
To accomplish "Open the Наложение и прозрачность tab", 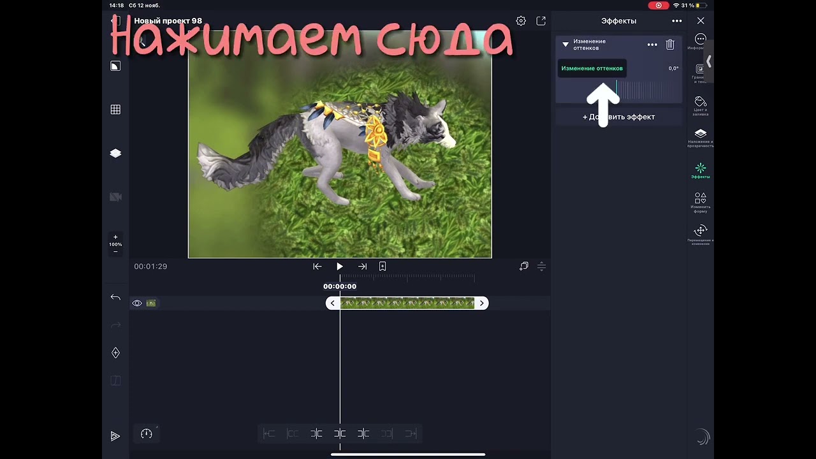I will [x=700, y=138].
